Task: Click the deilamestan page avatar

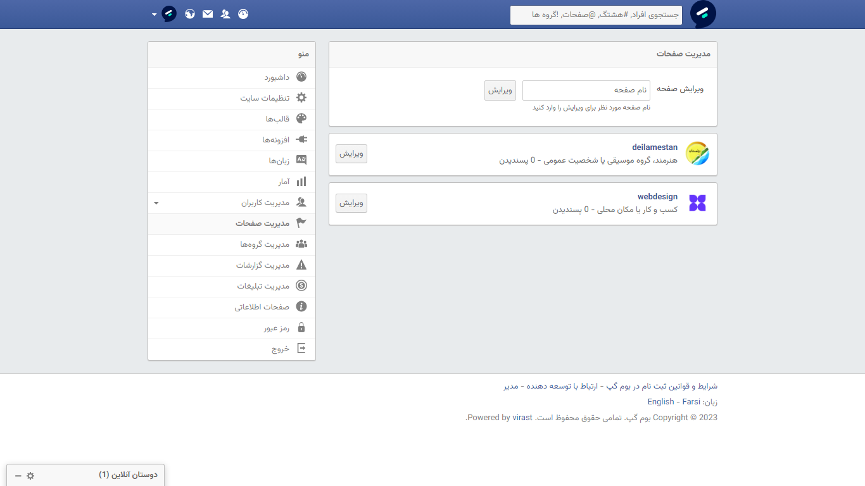Action: pos(697,154)
